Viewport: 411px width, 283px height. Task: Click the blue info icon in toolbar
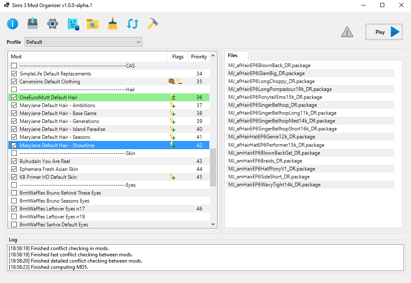pyautogui.click(x=13, y=24)
